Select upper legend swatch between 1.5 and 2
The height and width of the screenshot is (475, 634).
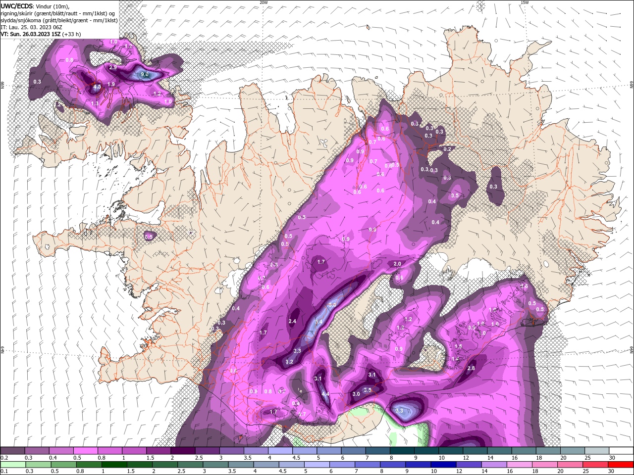(x=158, y=451)
